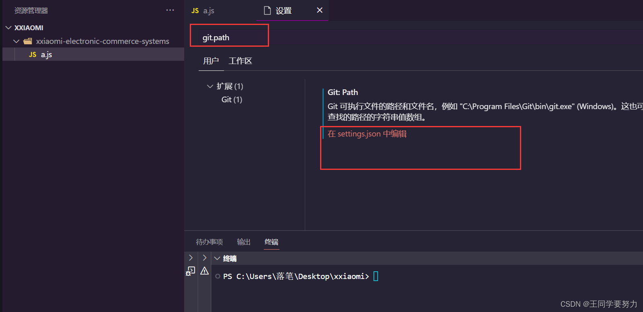The image size is (643, 312).
Task: Click the Git path description text
Action: click(x=485, y=112)
